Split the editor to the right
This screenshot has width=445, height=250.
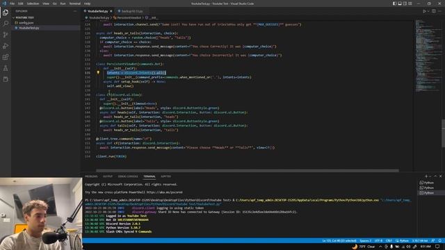(434, 11)
